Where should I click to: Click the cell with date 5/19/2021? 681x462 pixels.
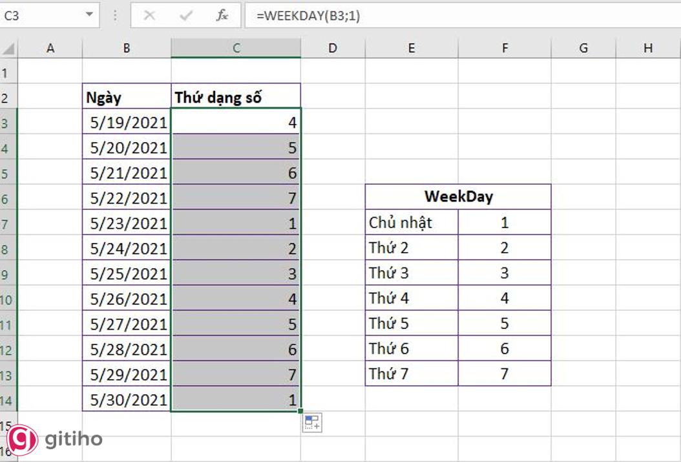(x=127, y=123)
